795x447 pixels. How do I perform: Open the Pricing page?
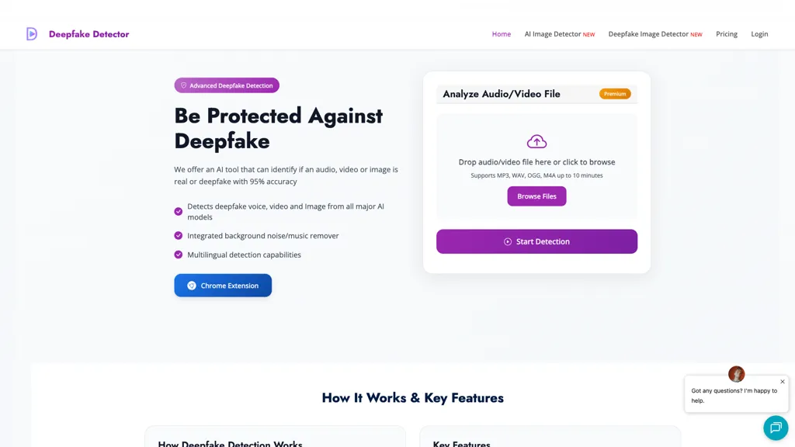(x=727, y=34)
